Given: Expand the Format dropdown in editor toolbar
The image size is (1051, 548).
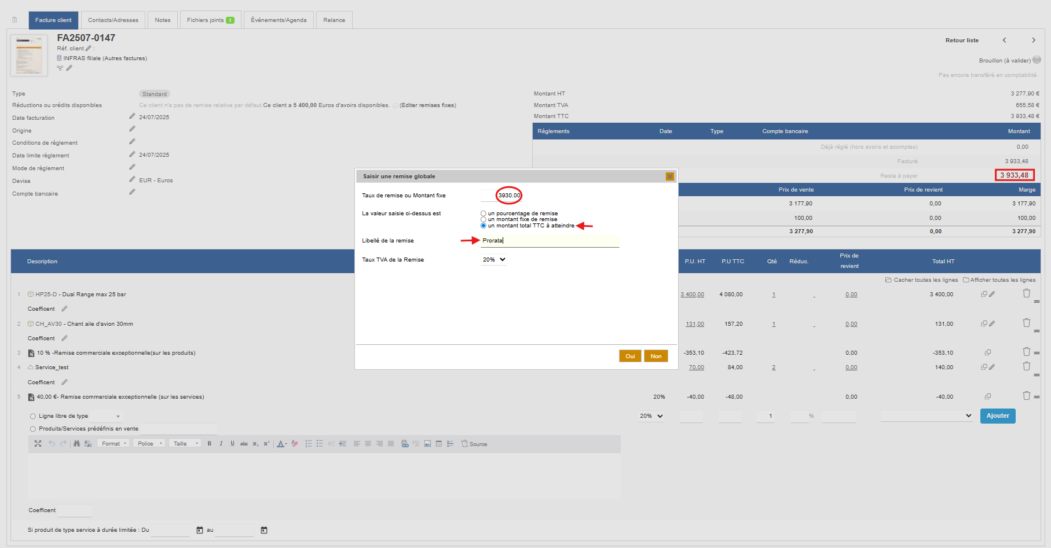Looking at the screenshot, I should pos(113,444).
